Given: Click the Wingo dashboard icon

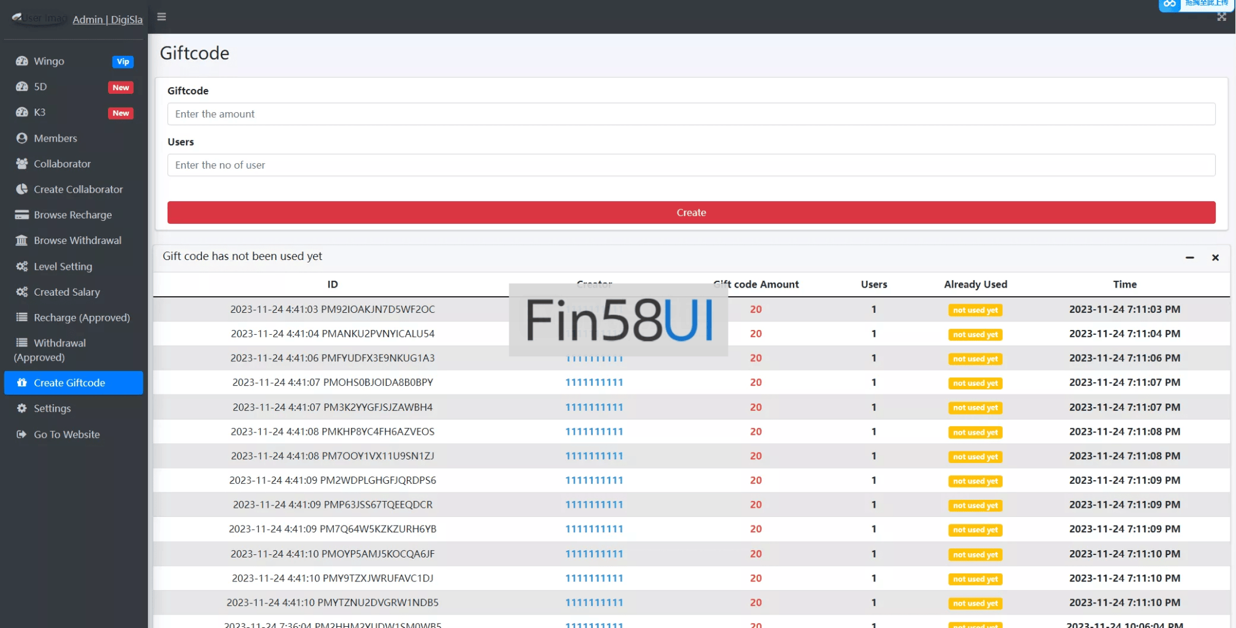Looking at the screenshot, I should click(x=22, y=61).
